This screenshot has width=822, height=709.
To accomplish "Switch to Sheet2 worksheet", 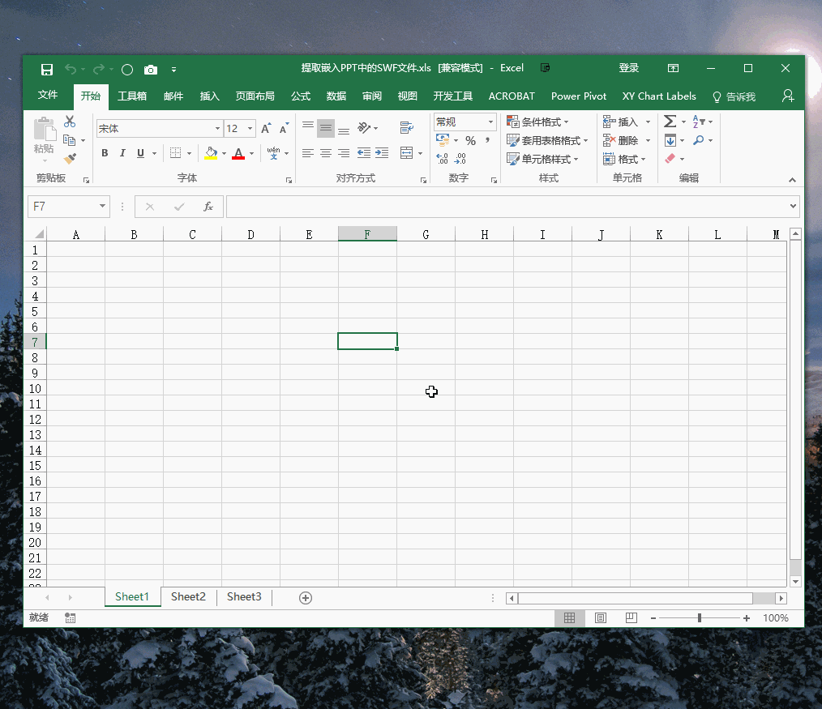I will tap(188, 597).
